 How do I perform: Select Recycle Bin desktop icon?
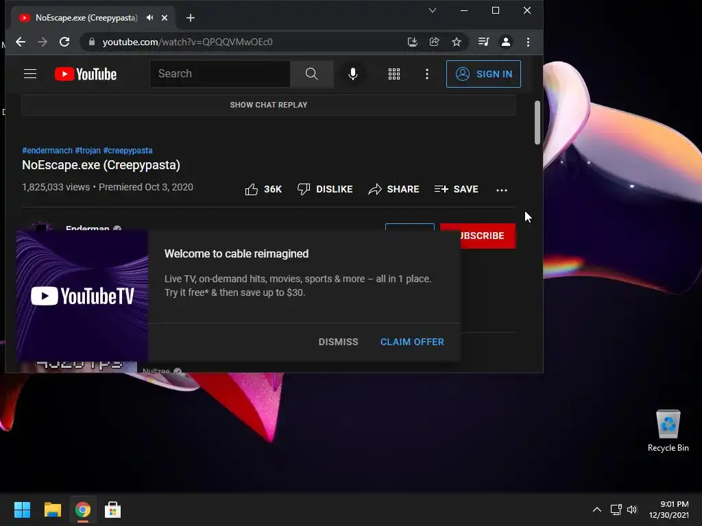point(668,431)
